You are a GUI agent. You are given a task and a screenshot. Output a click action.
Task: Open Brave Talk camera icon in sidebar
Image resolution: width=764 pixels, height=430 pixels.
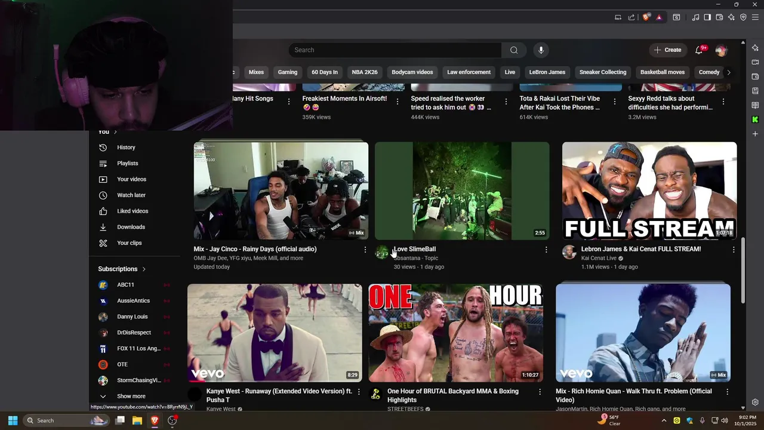click(755, 62)
